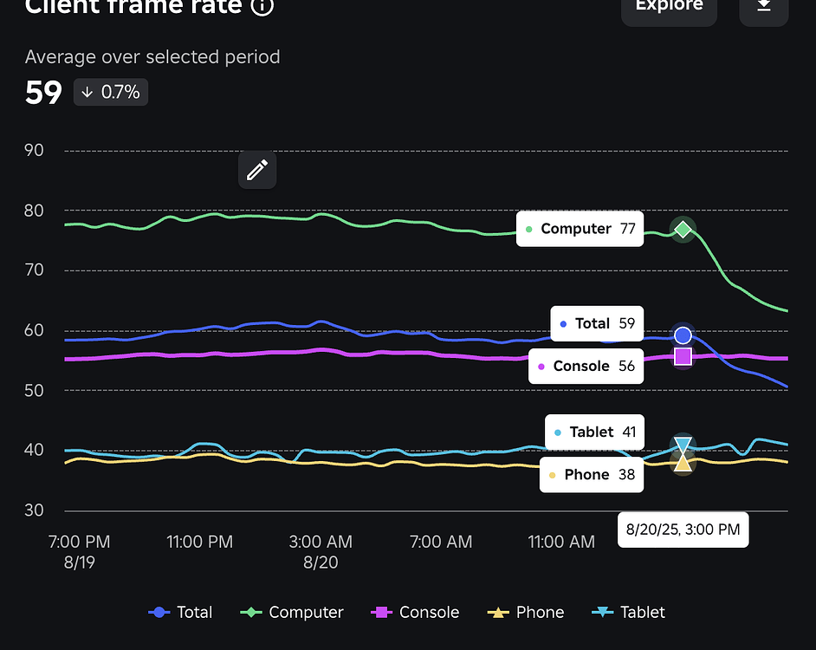Screen dimensions: 816x650
Task: Click the green Computer diamond data point
Action: (x=683, y=229)
